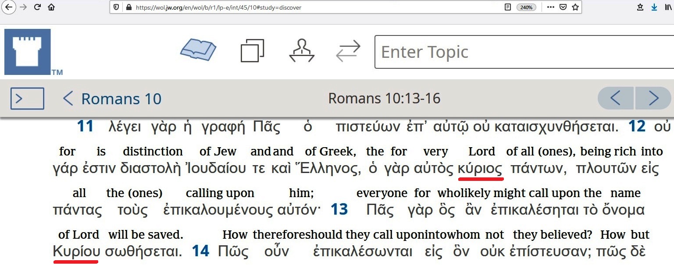The width and height of the screenshot is (674, 265).
Task: Click the browser Forward arrow button
Action: (23, 7)
